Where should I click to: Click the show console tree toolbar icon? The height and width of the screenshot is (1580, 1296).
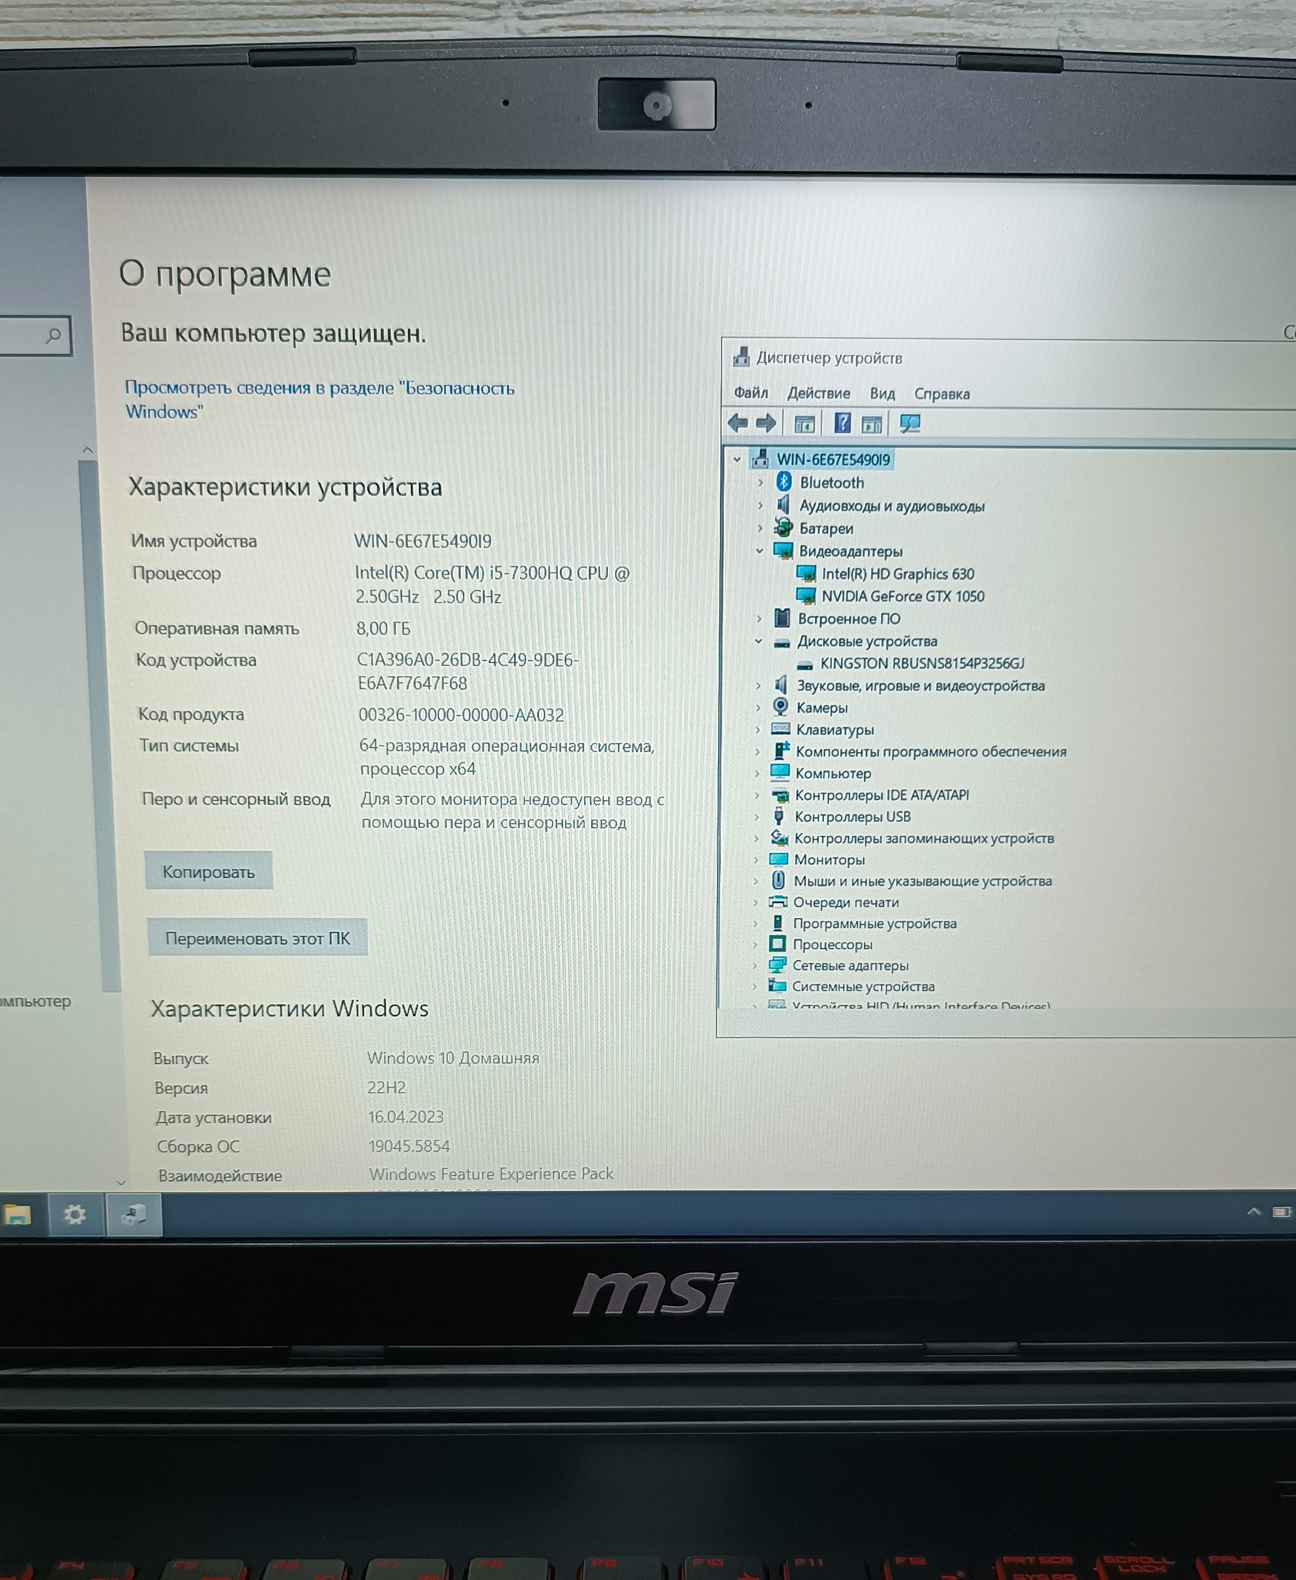[x=804, y=424]
